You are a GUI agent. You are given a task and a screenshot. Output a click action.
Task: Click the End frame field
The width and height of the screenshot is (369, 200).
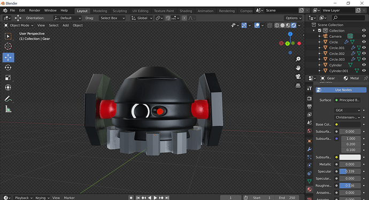287,198
